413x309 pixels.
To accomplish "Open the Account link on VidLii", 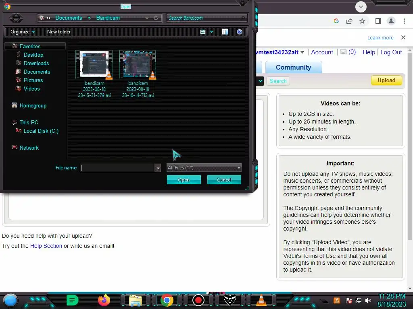I will [x=322, y=52].
